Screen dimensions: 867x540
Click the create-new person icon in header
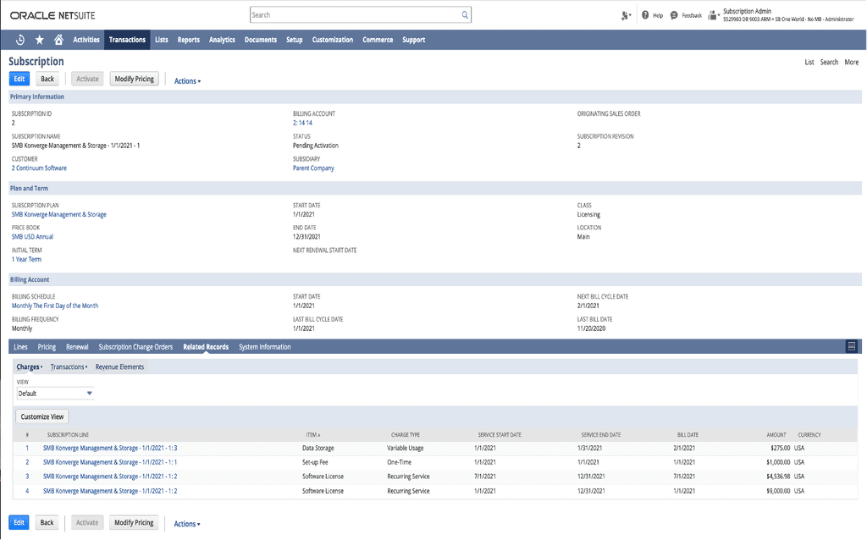point(626,15)
